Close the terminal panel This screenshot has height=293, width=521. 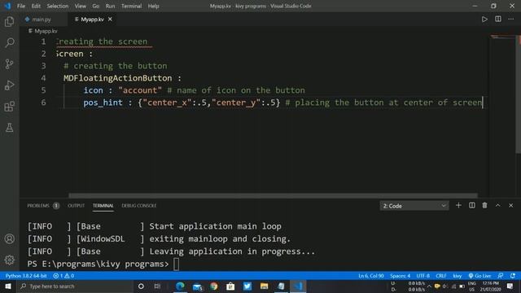click(x=510, y=205)
